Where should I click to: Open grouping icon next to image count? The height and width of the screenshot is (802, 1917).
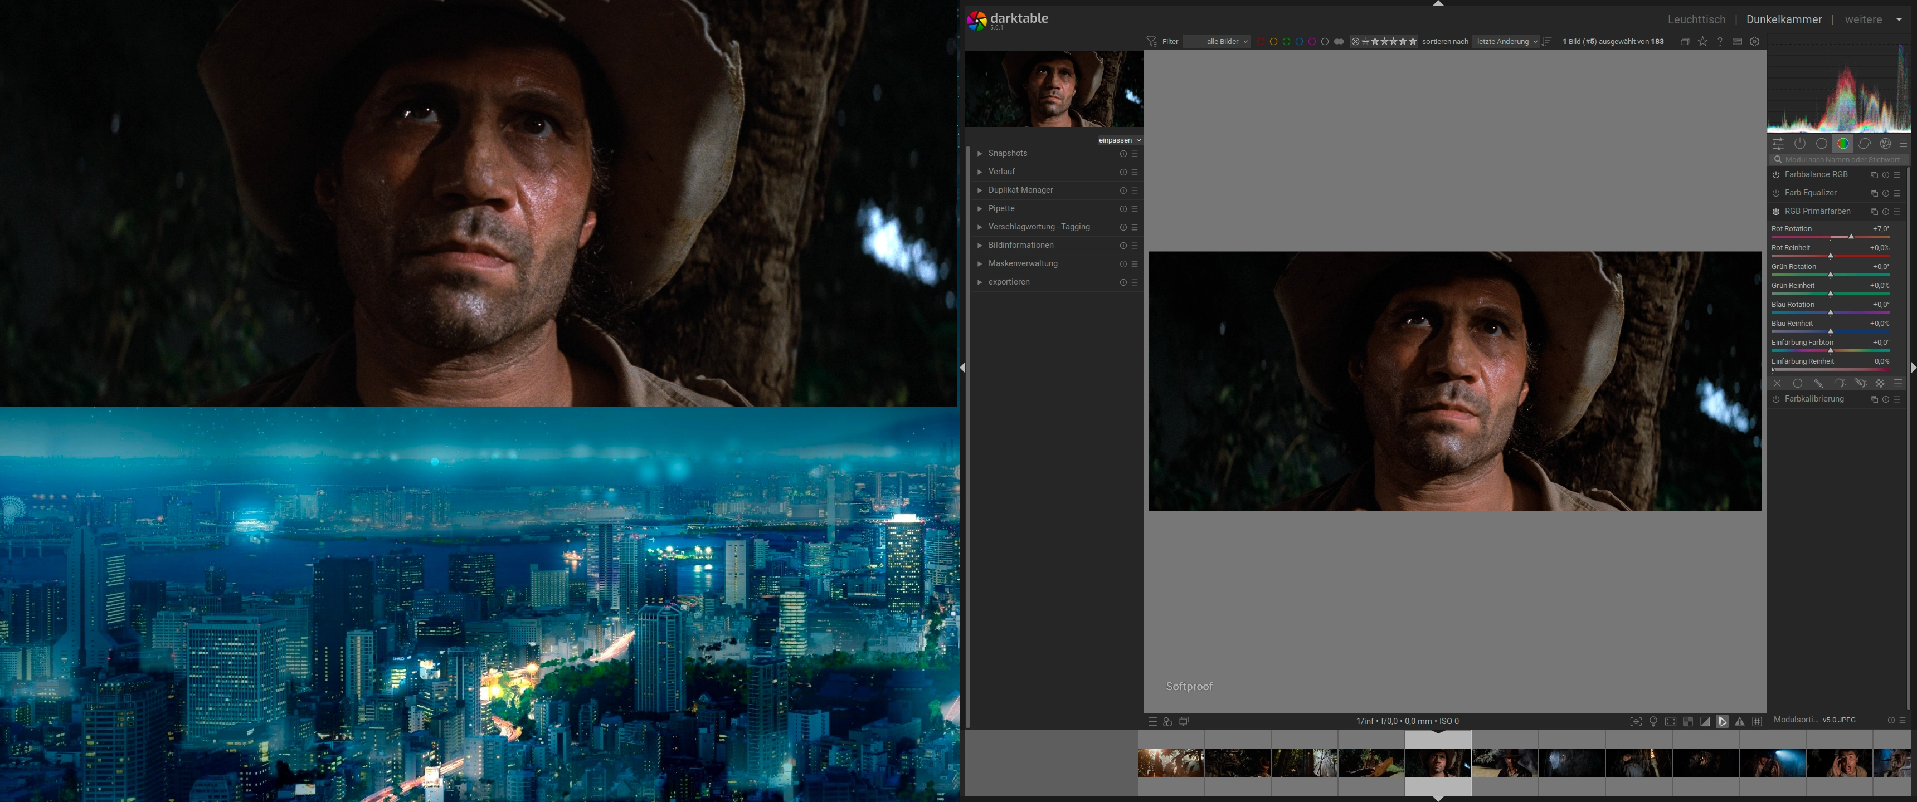[x=1685, y=42]
